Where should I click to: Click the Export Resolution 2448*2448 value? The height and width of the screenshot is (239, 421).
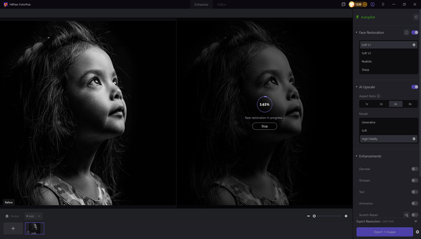point(387,221)
